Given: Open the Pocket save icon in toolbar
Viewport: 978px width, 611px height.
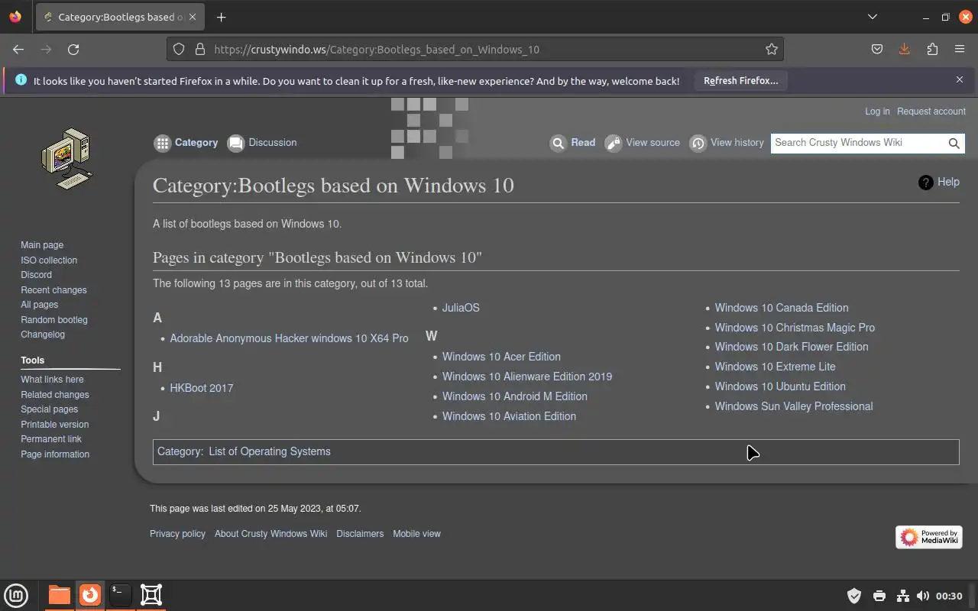Looking at the screenshot, I should pyautogui.click(x=877, y=49).
